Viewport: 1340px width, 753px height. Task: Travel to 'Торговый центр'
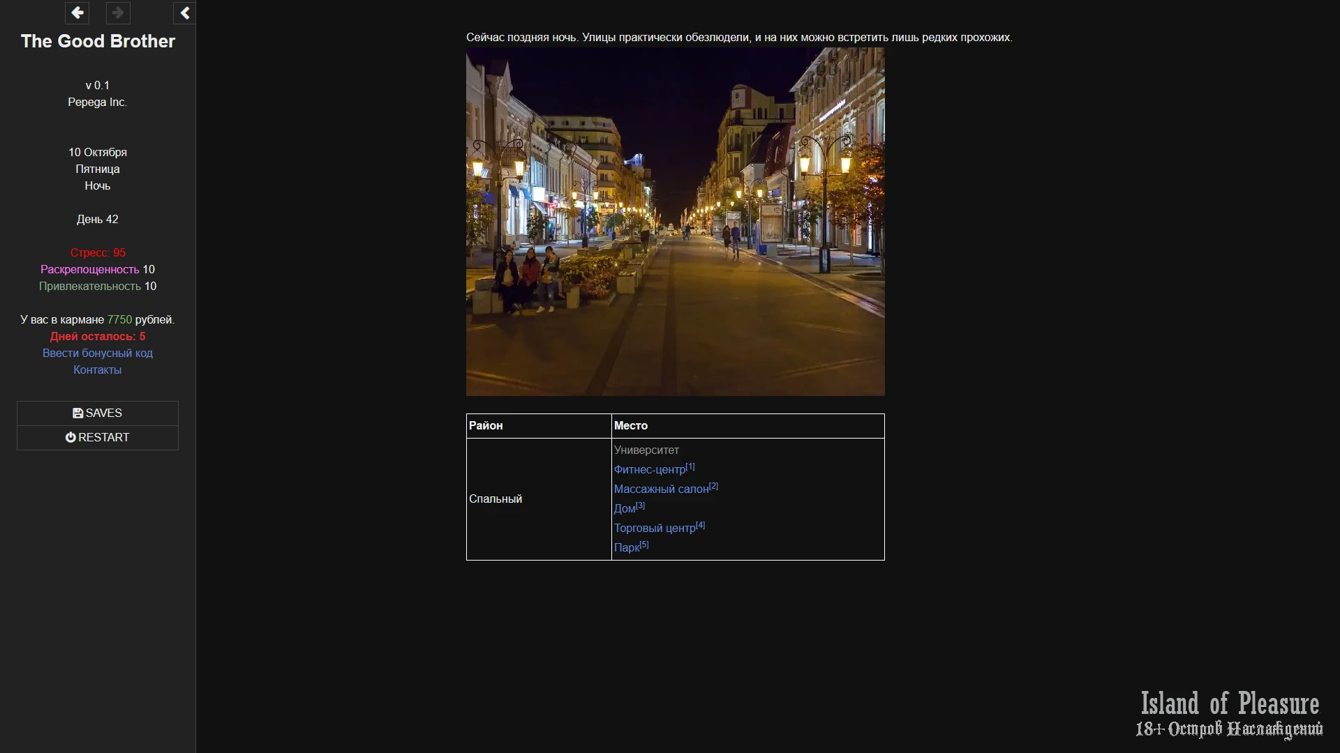pos(655,528)
